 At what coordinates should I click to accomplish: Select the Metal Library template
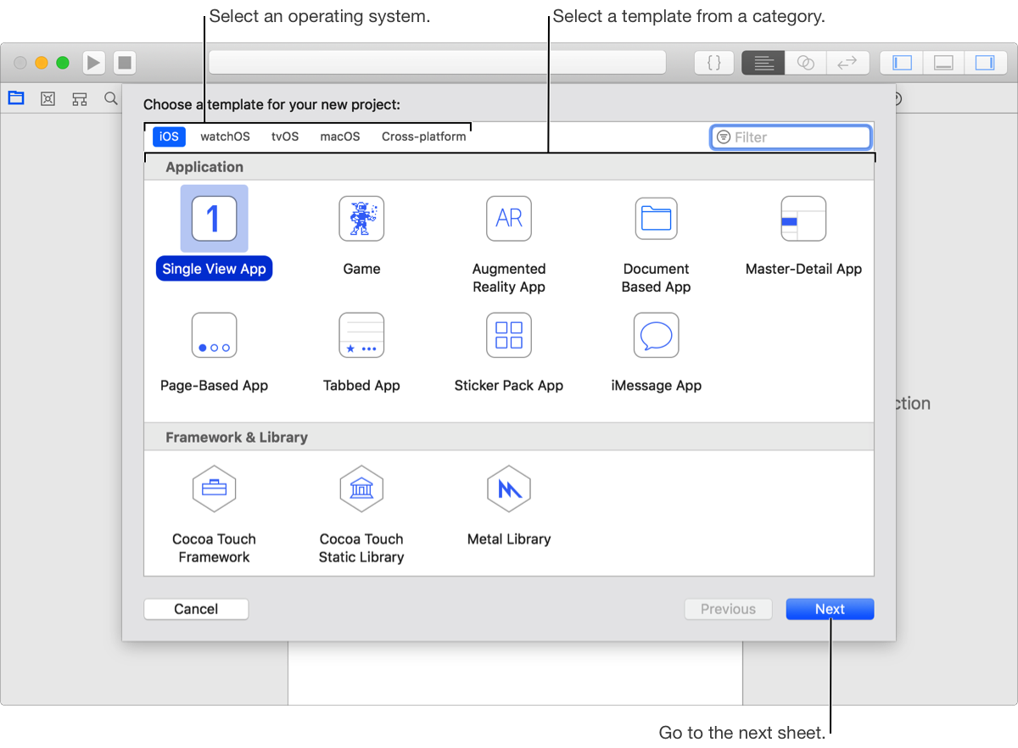click(509, 488)
